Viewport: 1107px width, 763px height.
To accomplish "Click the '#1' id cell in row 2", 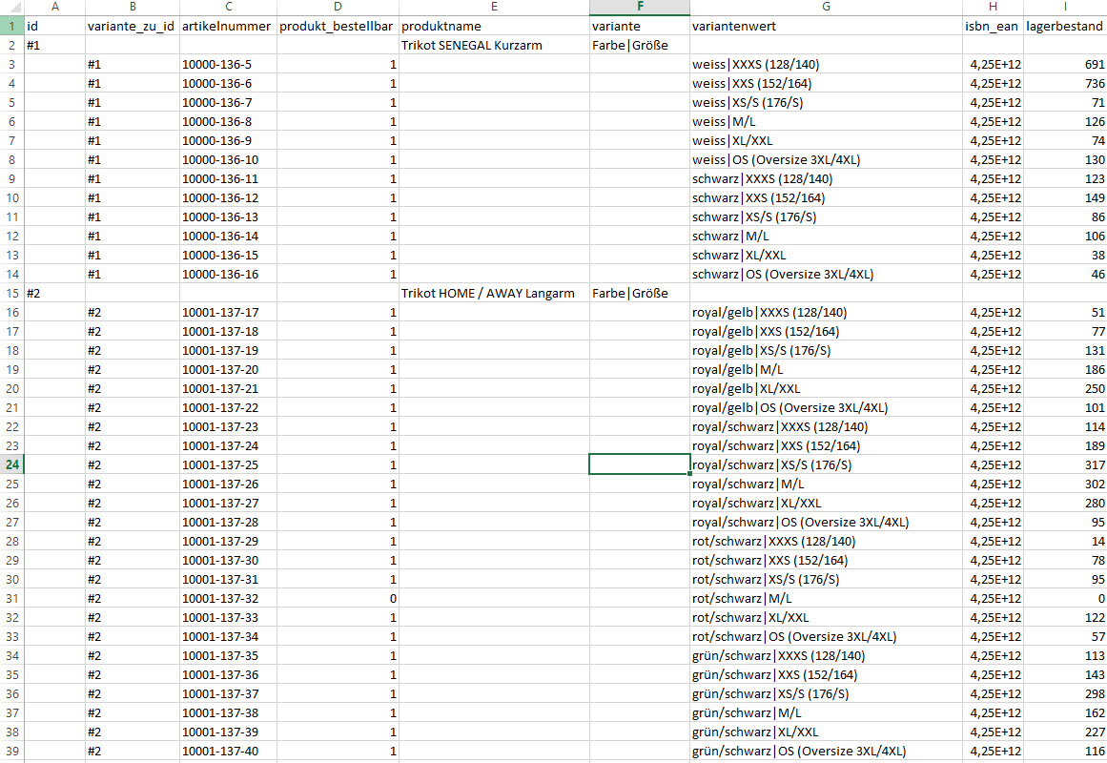I will click(x=55, y=45).
